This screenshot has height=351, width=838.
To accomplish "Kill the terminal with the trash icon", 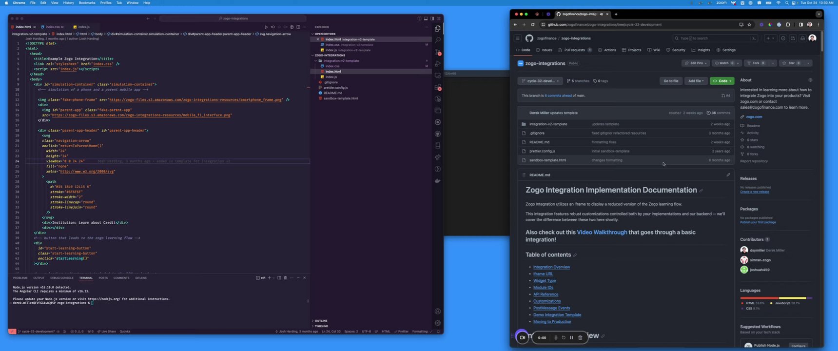I will [x=286, y=278].
